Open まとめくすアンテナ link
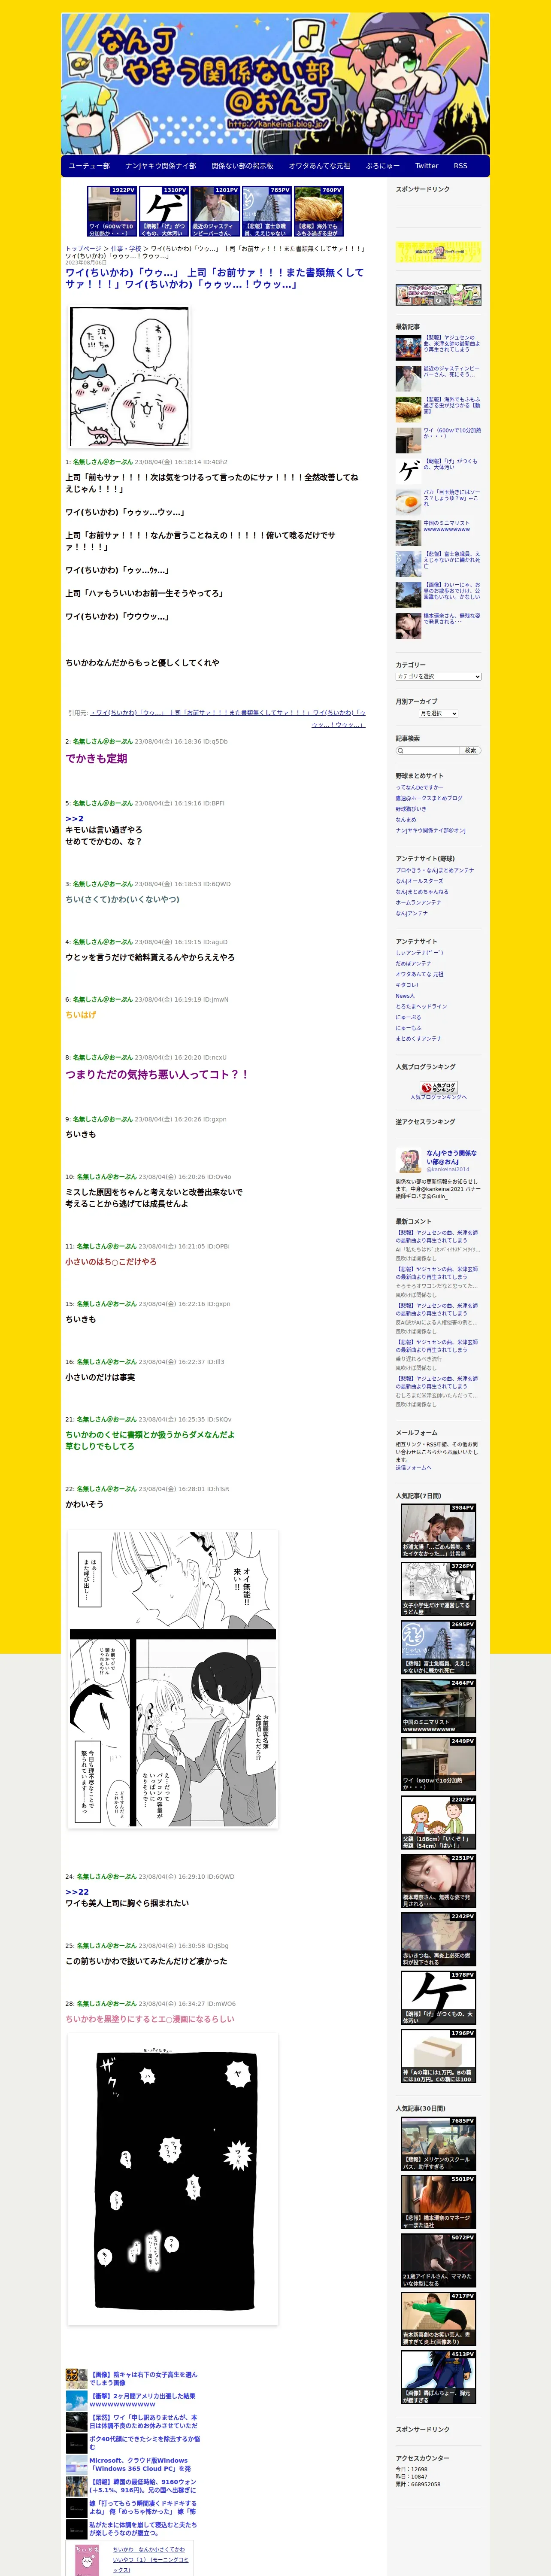The width and height of the screenshot is (551, 2576). [418, 1038]
